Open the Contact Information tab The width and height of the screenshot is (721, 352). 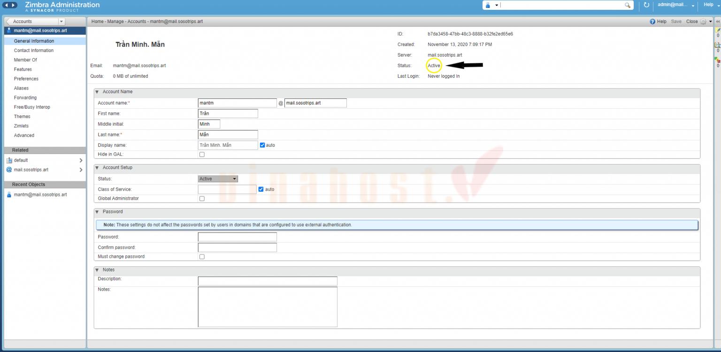(x=34, y=51)
